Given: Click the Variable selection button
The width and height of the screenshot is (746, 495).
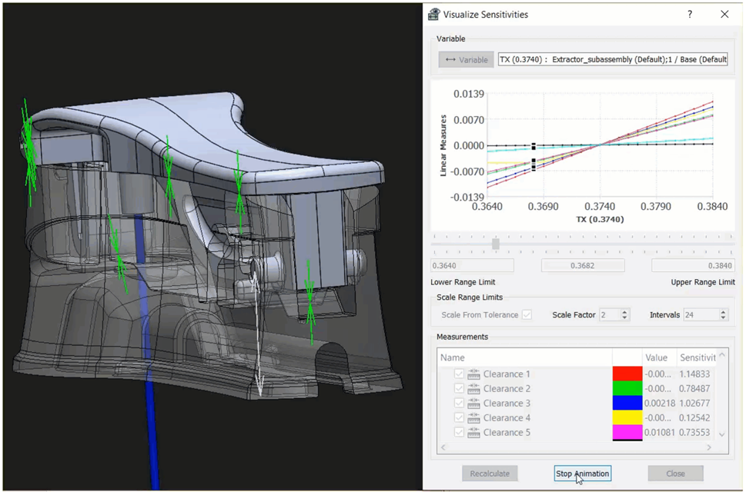Looking at the screenshot, I should point(466,59).
